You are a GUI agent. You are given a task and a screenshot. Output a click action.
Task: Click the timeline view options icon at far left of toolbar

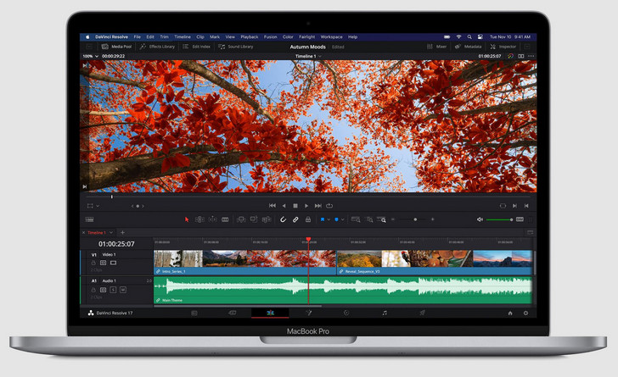tap(89, 219)
